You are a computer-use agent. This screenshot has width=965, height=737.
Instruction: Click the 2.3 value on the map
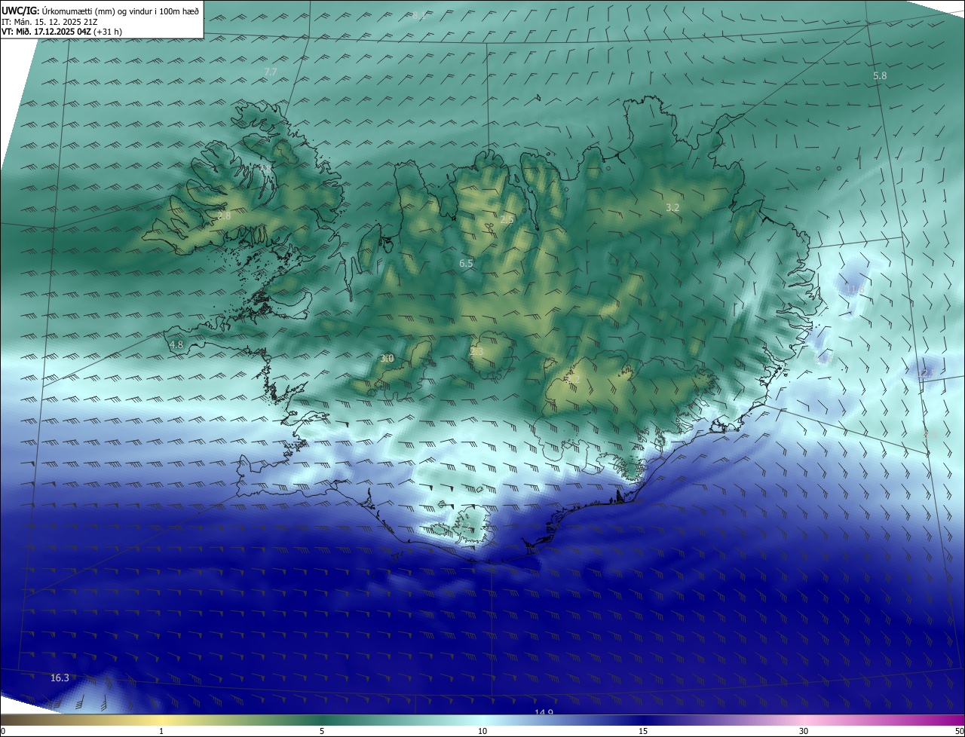(x=476, y=351)
